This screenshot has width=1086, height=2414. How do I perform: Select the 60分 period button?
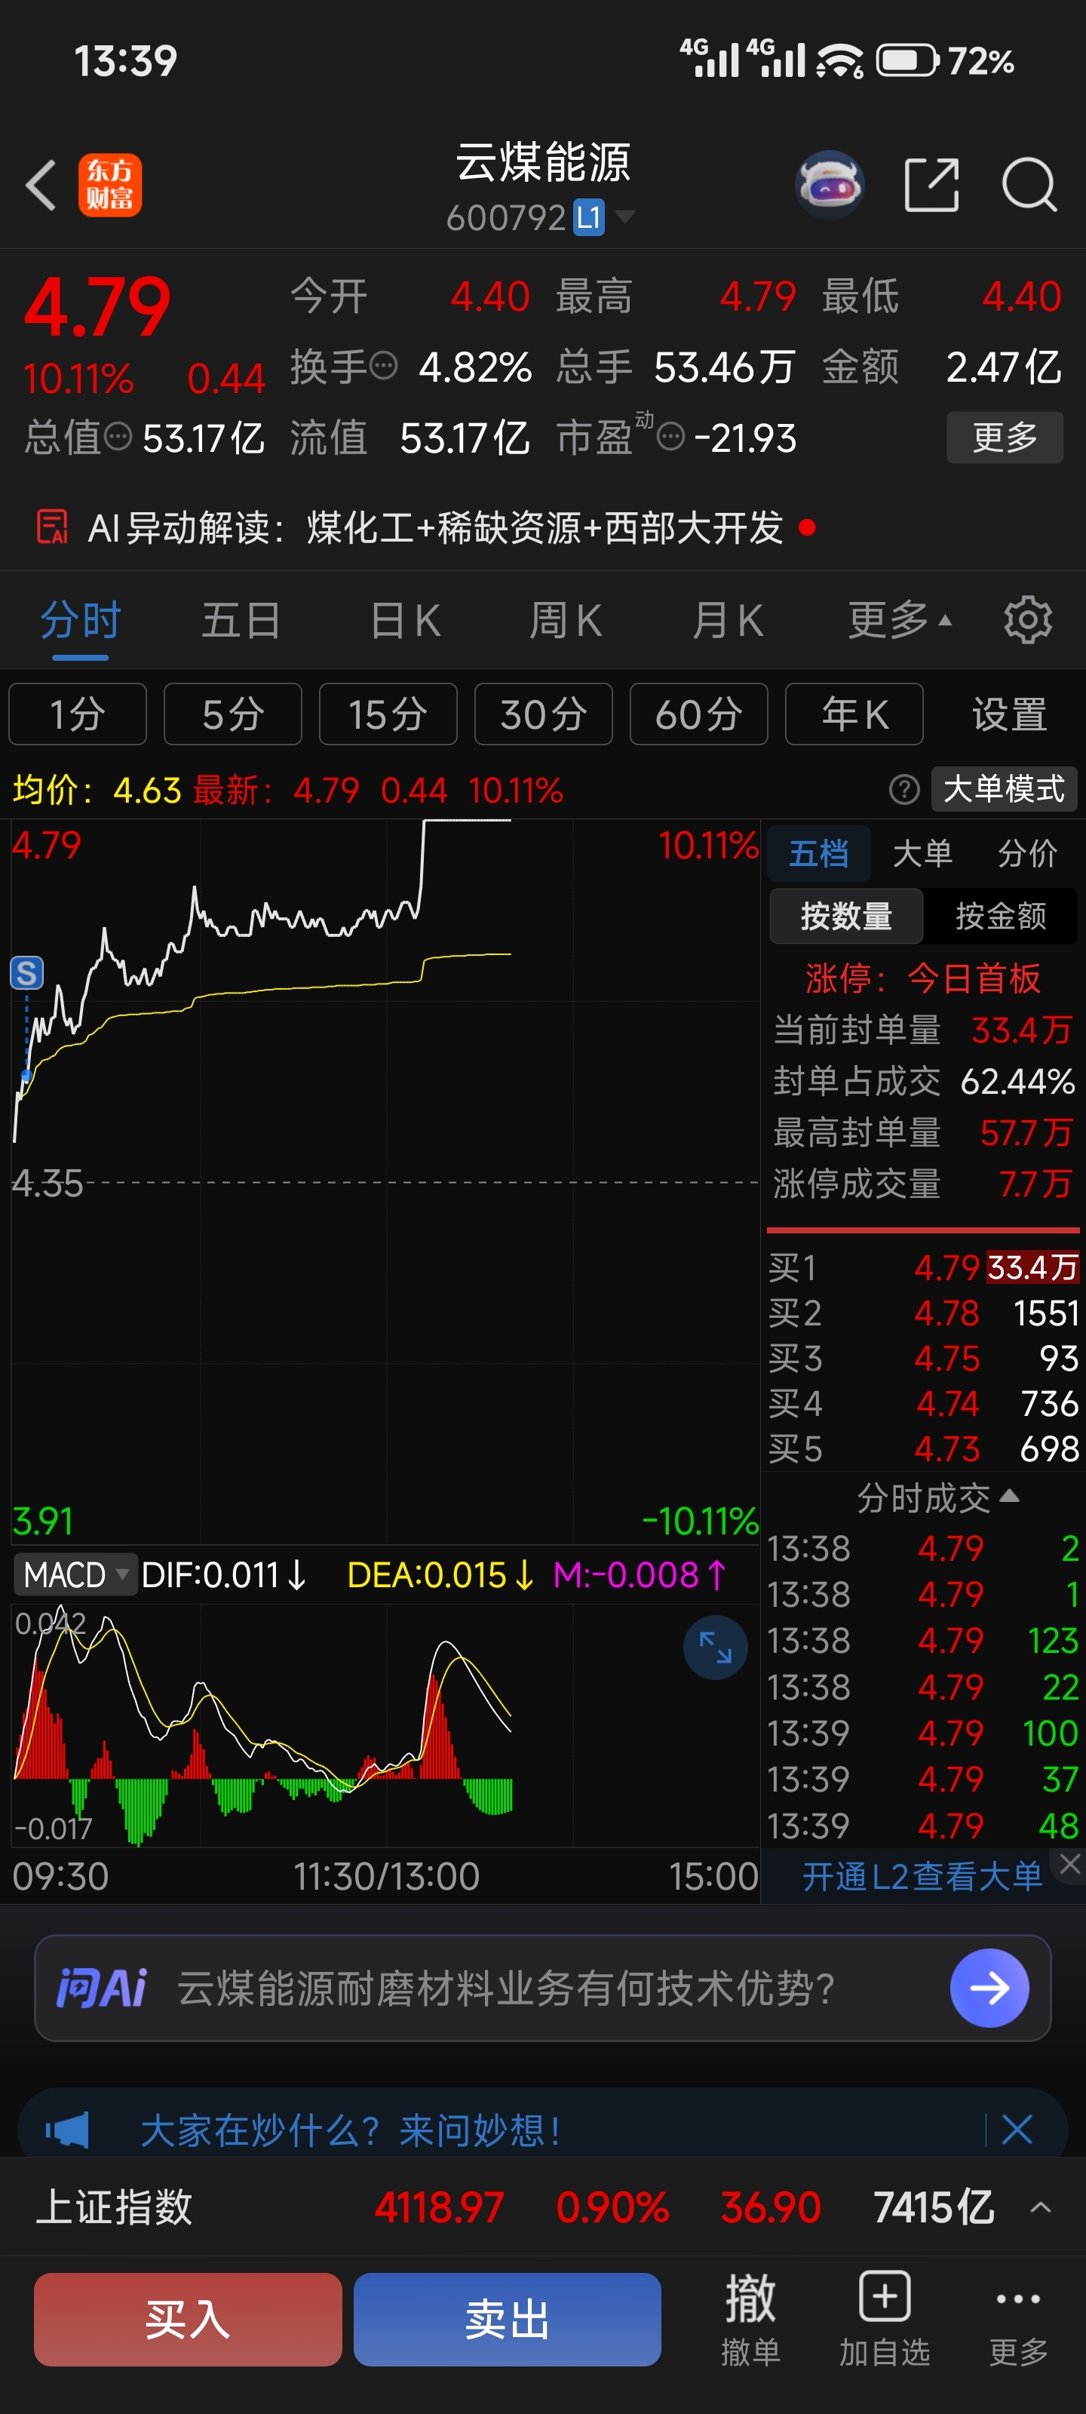[x=699, y=714]
